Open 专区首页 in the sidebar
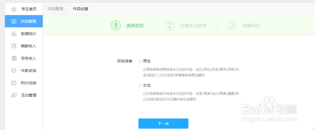Image resolution: width=315 pixels, height=130 pixels. [24, 9]
